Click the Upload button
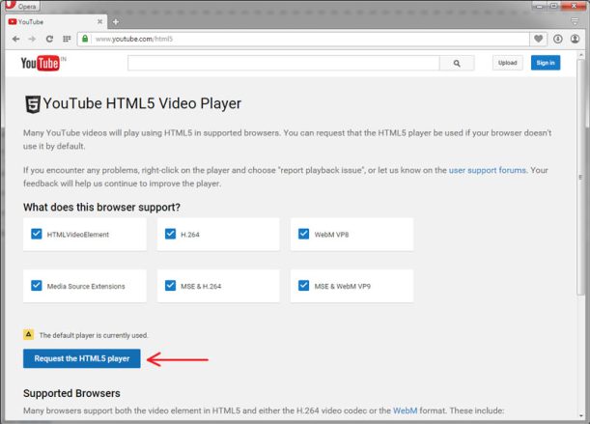Viewport: 590px width, 424px height. 507,63
